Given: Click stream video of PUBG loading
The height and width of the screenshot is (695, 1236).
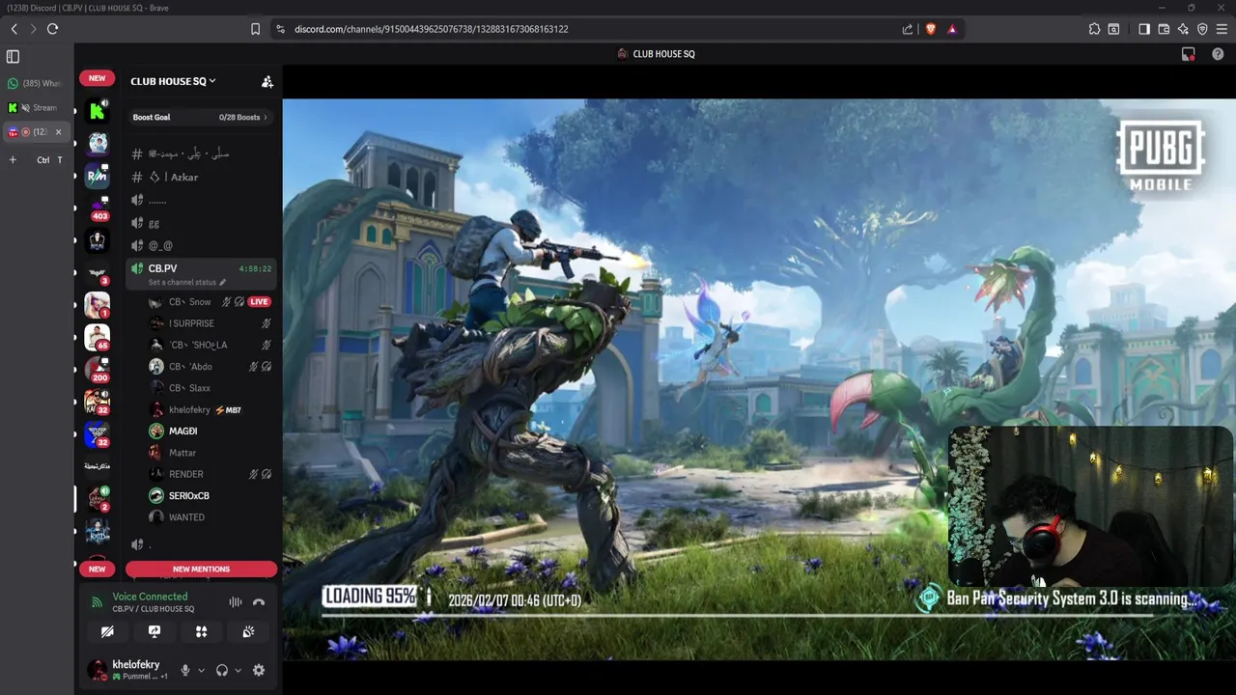Looking at the screenshot, I should coord(758,379).
